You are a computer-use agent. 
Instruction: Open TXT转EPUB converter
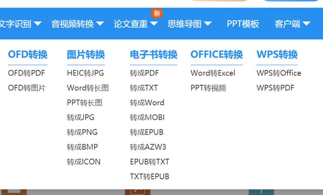tap(149, 177)
